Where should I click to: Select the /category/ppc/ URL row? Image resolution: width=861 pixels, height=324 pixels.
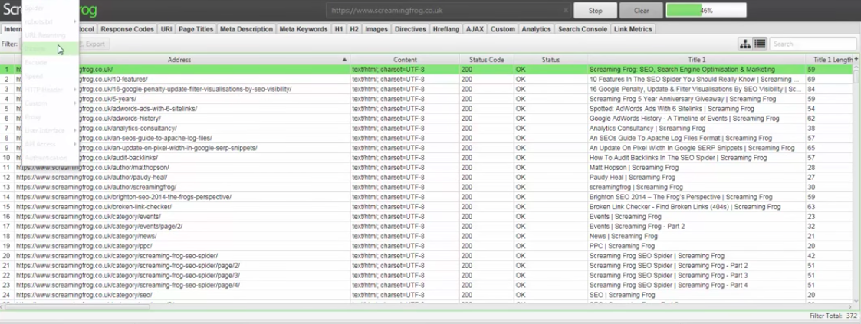coord(427,246)
